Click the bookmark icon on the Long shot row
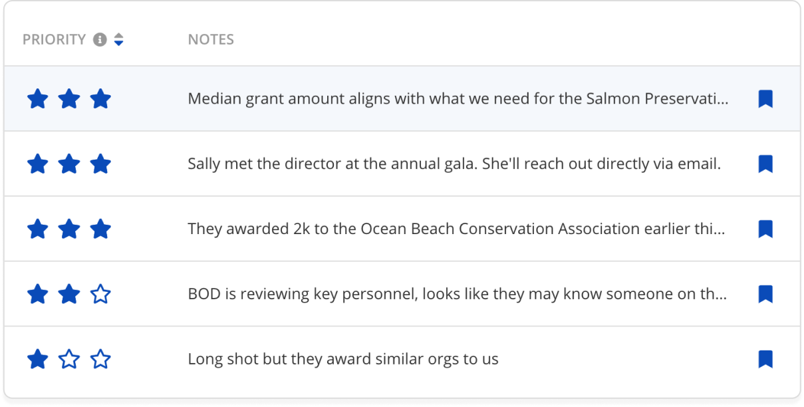Screen dimensions: 804x407 (765, 359)
